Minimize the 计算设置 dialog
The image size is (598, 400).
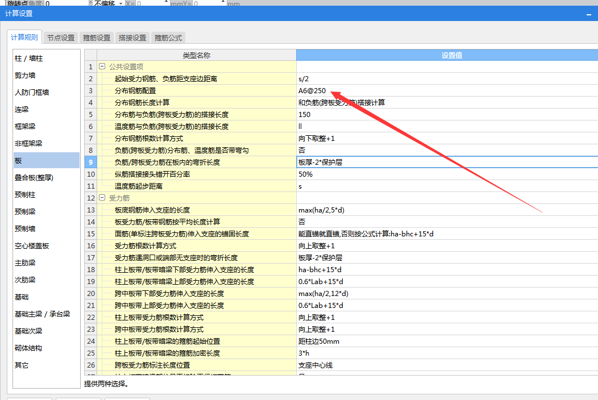[589, 14]
